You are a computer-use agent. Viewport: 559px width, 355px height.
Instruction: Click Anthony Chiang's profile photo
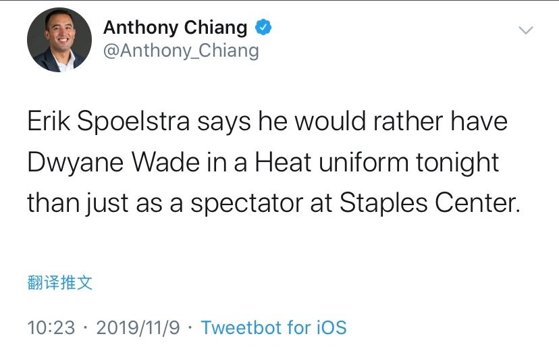pyautogui.click(x=59, y=40)
